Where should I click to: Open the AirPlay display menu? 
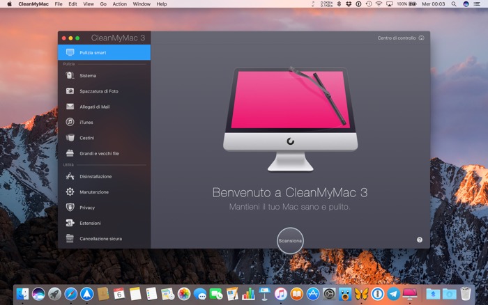(389, 4)
